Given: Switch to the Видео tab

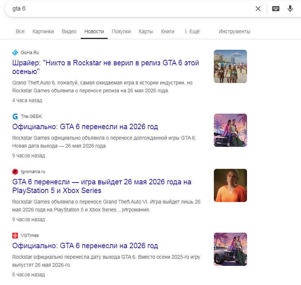Looking at the screenshot, I should pos(69,31).
